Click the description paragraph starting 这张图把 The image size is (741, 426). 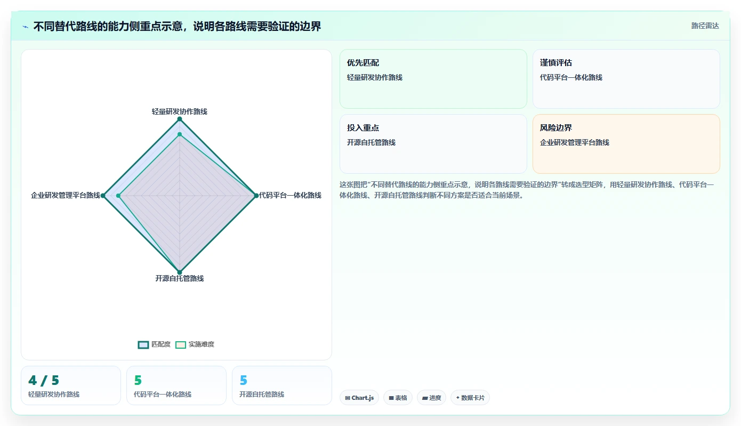[x=527, y=190]
